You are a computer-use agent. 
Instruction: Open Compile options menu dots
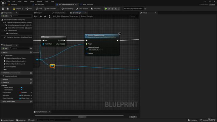coord(23,8)
